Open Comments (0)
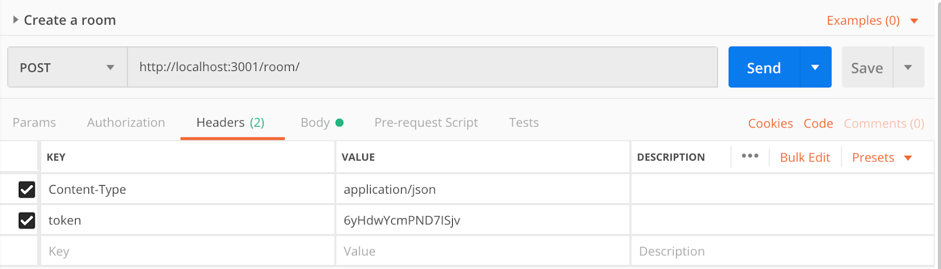The image size is (941, 269). (884, 123)
